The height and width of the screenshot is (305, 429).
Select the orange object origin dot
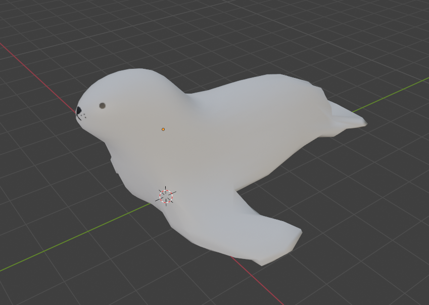click(x=163, y=129)
